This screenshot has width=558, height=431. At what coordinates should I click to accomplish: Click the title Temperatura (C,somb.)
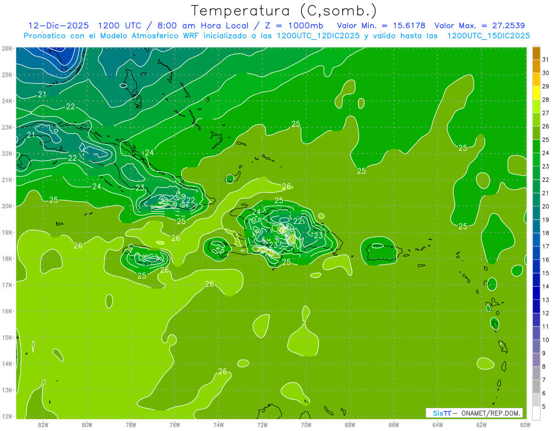(284, 11)
